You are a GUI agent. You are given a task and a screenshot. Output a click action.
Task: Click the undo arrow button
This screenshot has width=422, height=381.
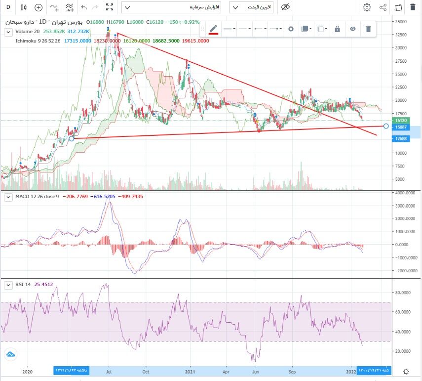(x=84, y=7)
